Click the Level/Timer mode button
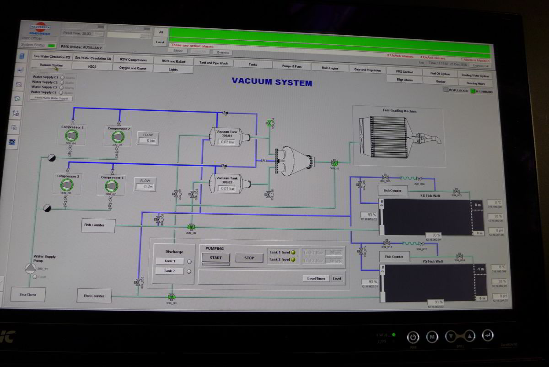The height and width of the screenshot is (367, 549). pos(316,278)
